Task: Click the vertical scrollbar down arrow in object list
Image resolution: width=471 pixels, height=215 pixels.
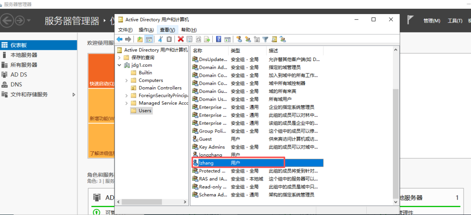Action: (395, 202)
